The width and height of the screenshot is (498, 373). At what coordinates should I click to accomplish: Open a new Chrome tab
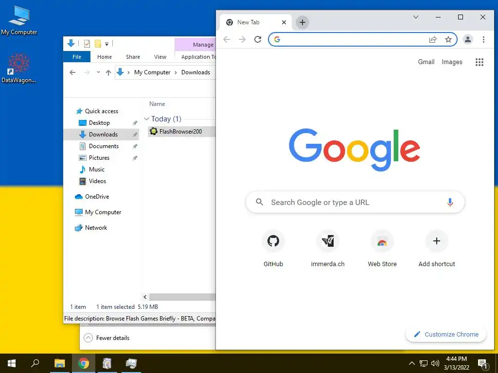(302, 22)
